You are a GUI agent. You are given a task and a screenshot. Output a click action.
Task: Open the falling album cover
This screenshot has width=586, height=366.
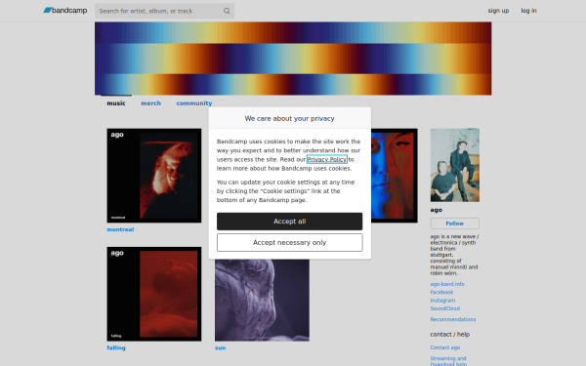tap(154, 294)
